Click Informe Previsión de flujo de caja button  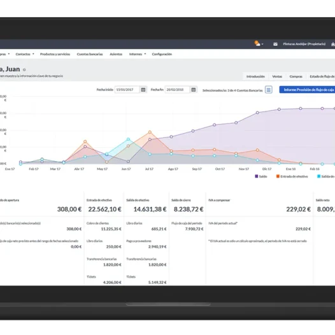pos(307,90)
